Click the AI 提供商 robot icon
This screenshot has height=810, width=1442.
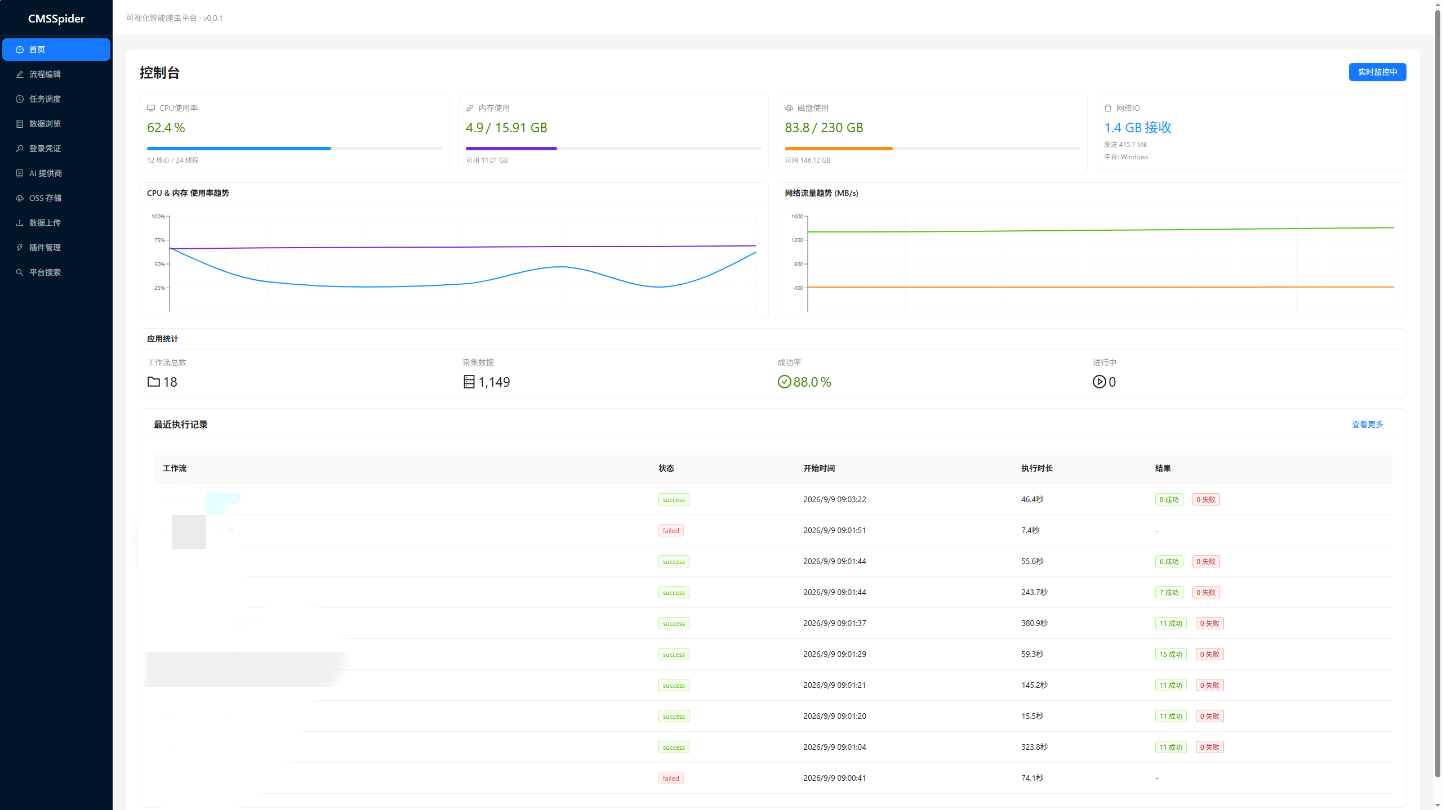(x=20, y=173)
